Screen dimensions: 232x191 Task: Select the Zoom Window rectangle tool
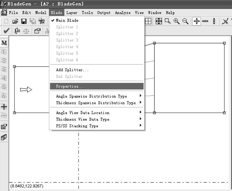coord(168,21)
